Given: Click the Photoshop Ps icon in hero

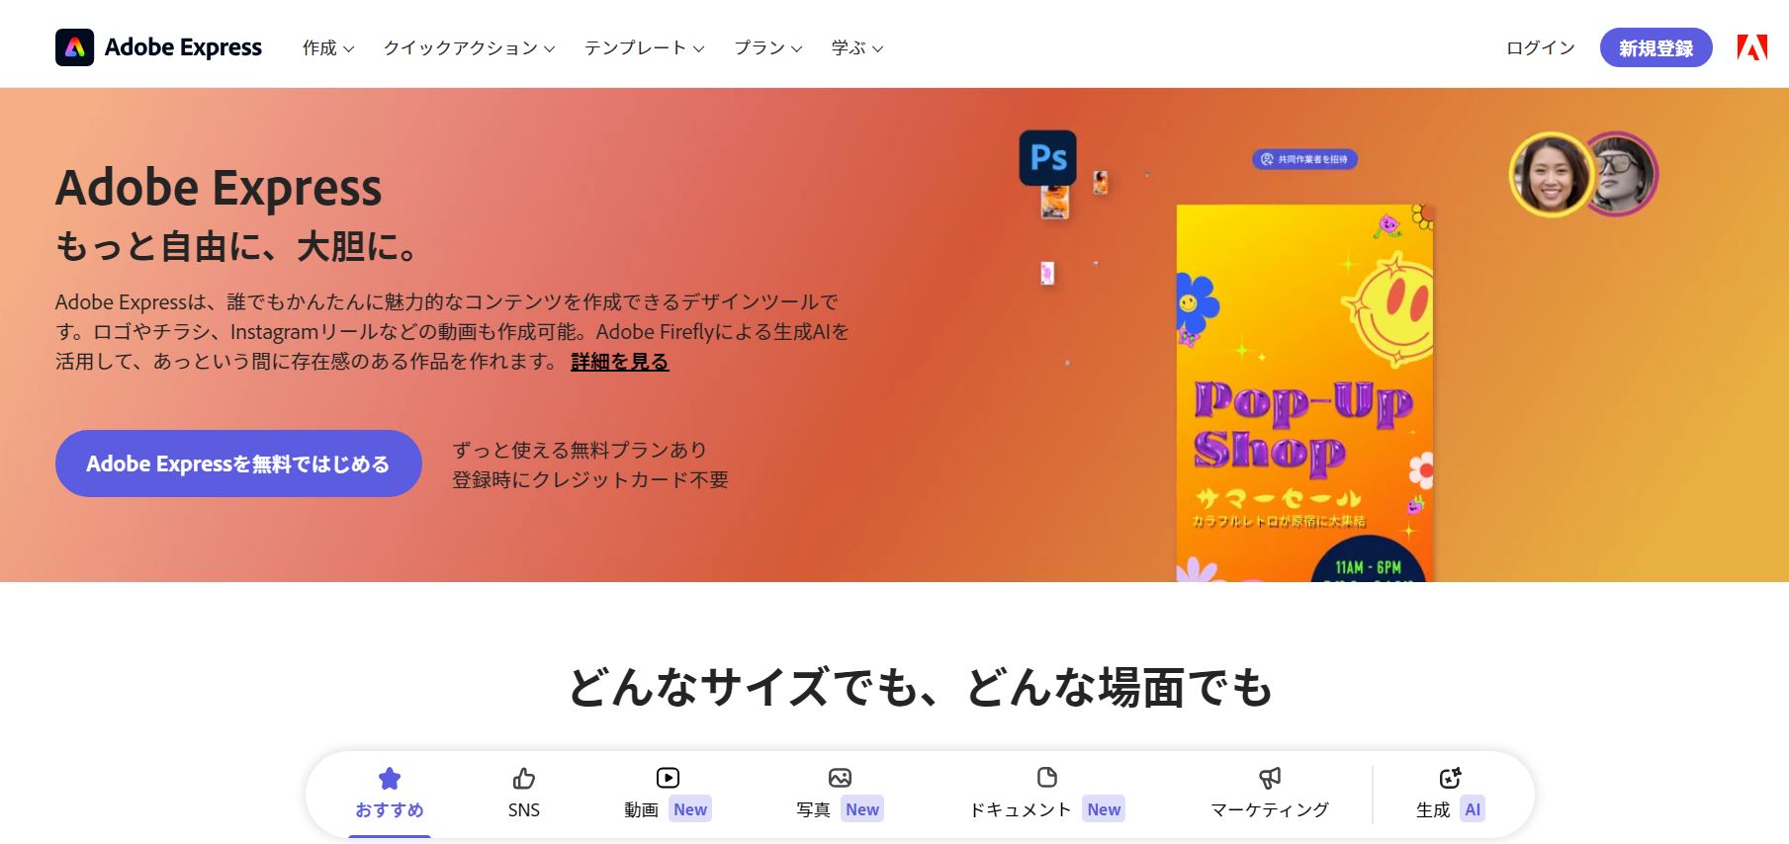Looking at the screenshot, I should (1047, 158).
